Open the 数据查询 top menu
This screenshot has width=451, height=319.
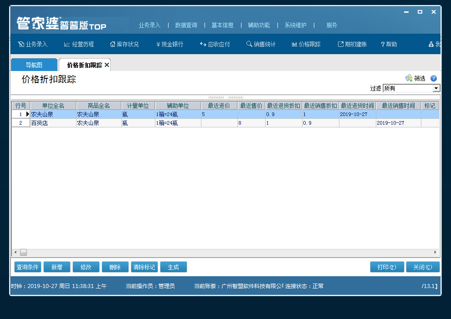click(186, 25)
